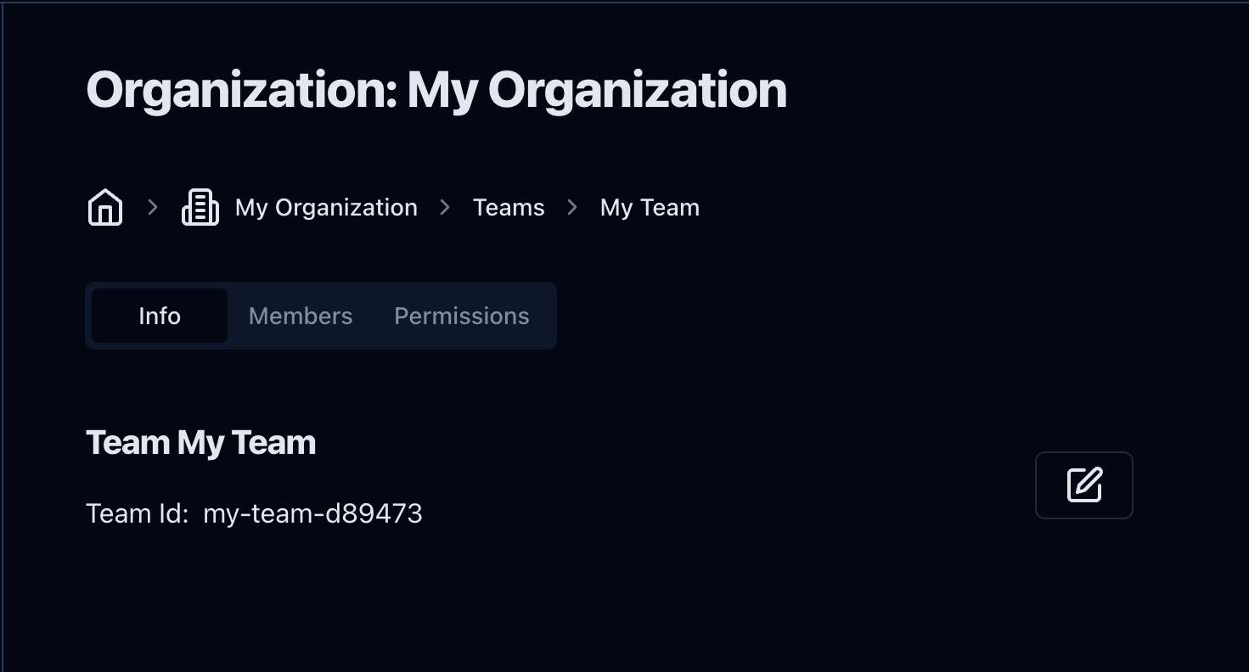Click the pencil edit icon
This screenshot has height=672, width=1249.
1083,485
